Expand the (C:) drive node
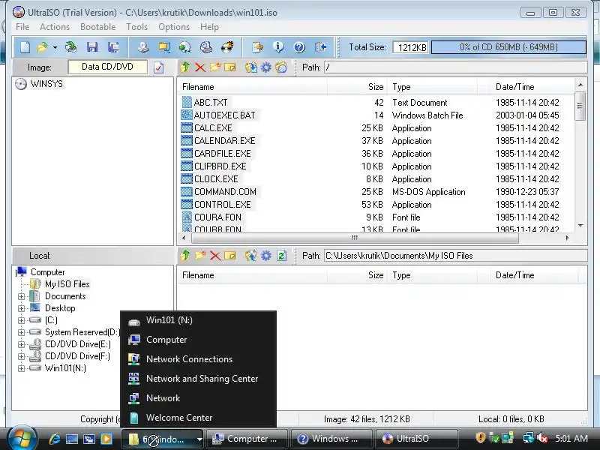The width and height of the screenshot is (600, 450). click(22, 320)
